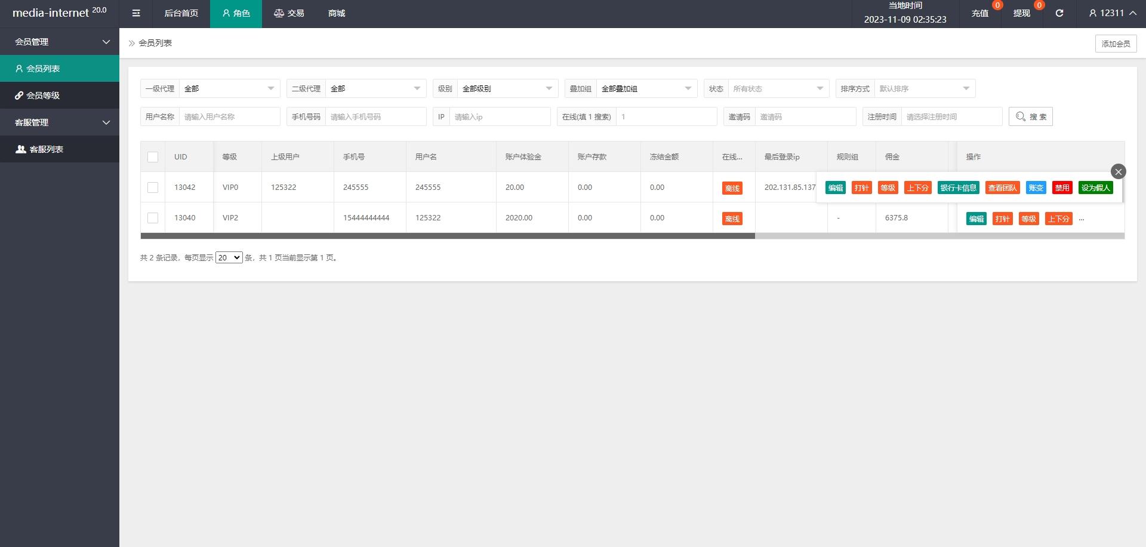Open the 会员列表 sidebar item
The width and height of the screenshot is (1146, 547).
(60, 69)
